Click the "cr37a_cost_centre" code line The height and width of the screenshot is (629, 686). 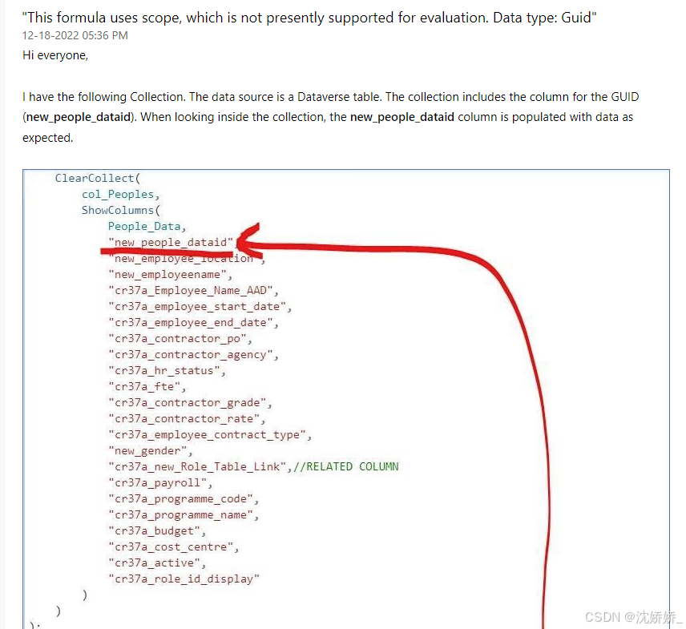(173, 547)
